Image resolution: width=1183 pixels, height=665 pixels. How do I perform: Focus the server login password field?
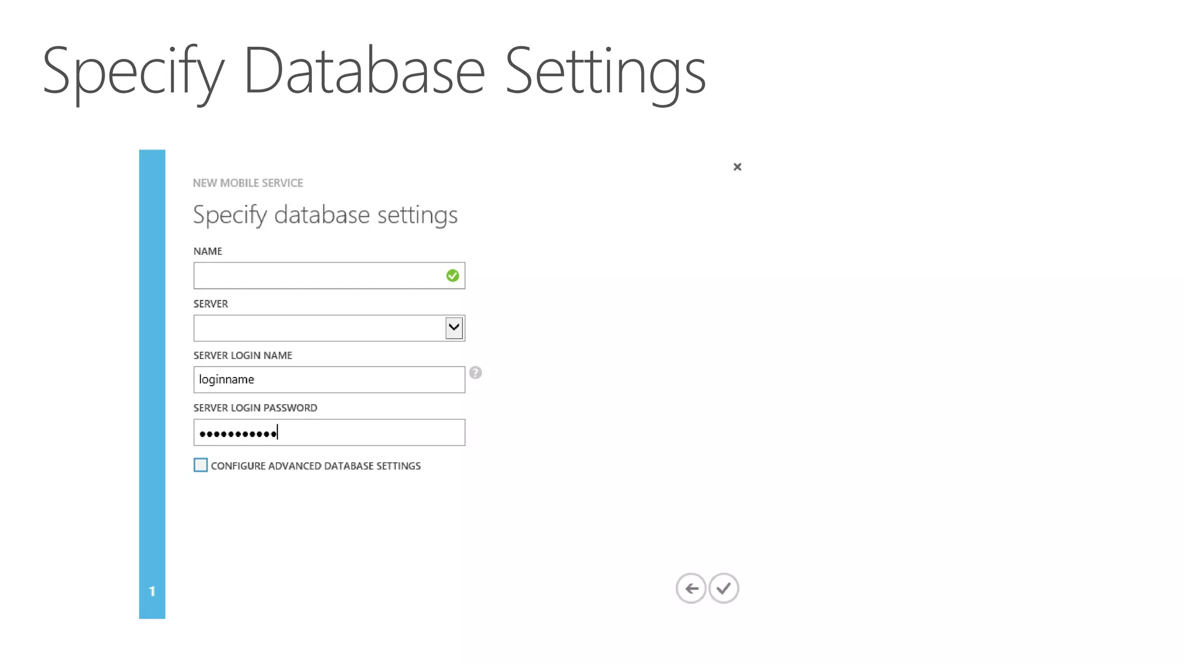point(347,432)
